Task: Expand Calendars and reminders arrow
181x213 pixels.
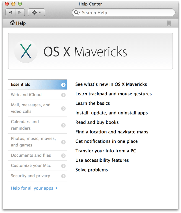Action: [63, 125]
